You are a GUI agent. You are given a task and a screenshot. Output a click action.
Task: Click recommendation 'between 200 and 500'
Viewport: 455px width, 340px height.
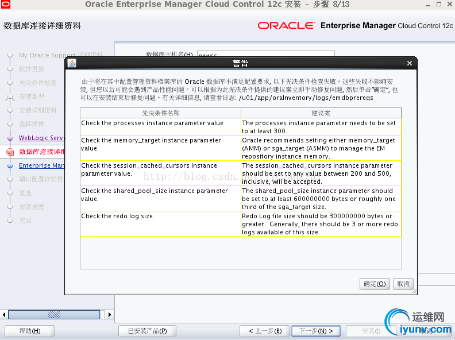(x=321, y=173)
